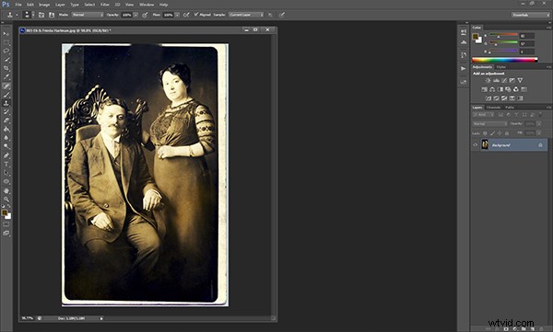Open the collapsed Actions panel play icon
Viewport: 553px width, 332px height.
tap(464, 68)
